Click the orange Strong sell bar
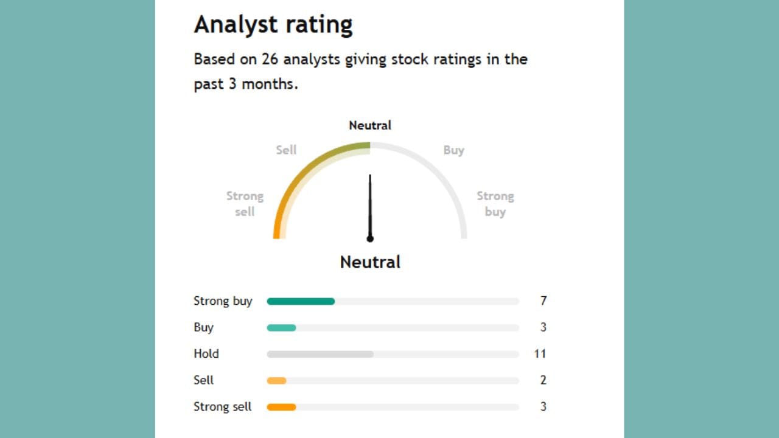Viewport: 779px width, 438px height. tap(281, 407)
